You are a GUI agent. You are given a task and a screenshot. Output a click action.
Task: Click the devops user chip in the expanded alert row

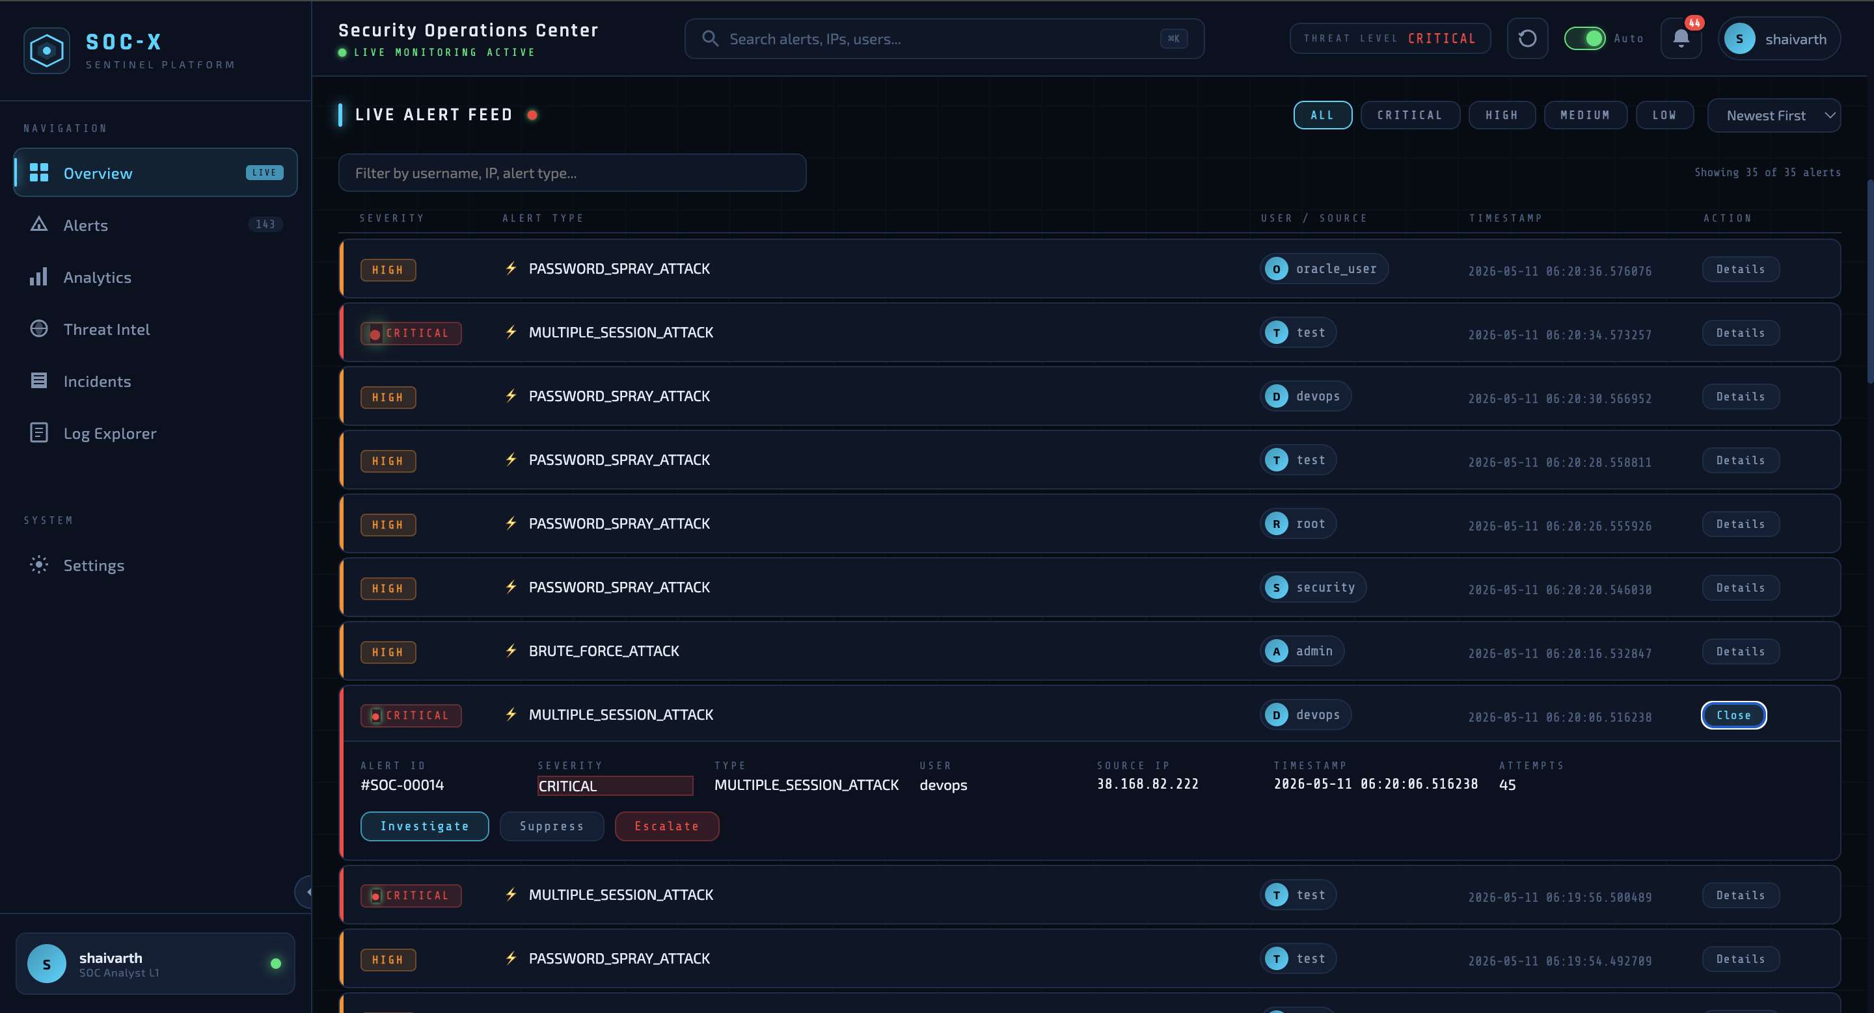[1305, 715]
